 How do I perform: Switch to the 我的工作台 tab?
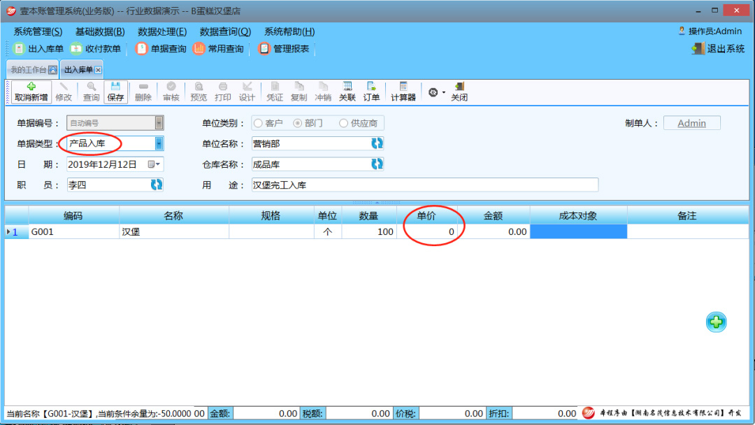point(33,70)
